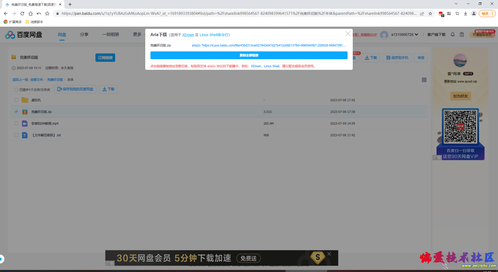498x272 pixels.
Task: Switch to the 分享 tab
Action: pos(84,34)
